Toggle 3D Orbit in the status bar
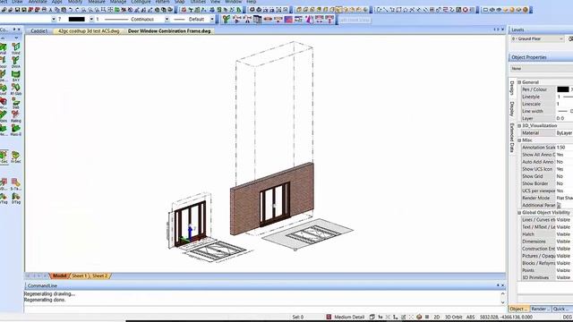This screenshot has height=322, width=573. pos(453,317)
